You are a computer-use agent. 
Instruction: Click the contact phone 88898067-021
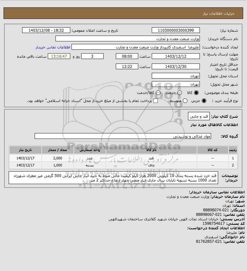click(x=209, y=215)
